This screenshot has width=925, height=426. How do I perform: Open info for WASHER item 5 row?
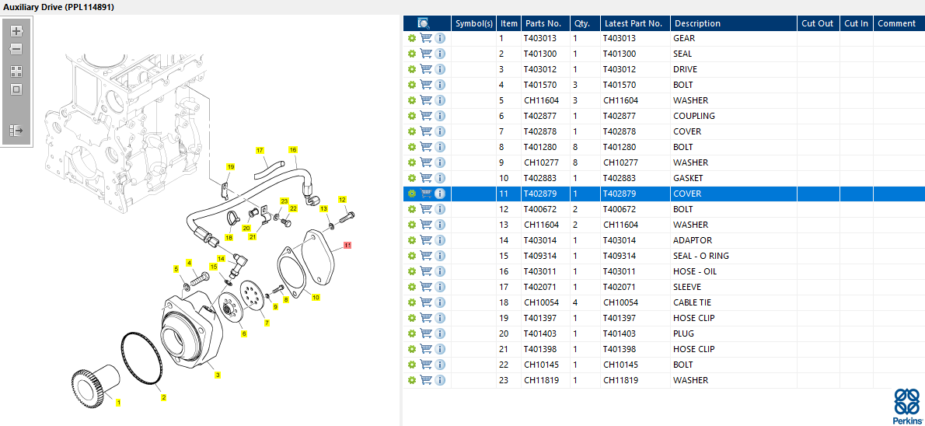pyautogui.click(x=440, y=100)
